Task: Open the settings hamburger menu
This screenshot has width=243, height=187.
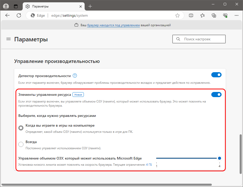Action: pos(9,39)
